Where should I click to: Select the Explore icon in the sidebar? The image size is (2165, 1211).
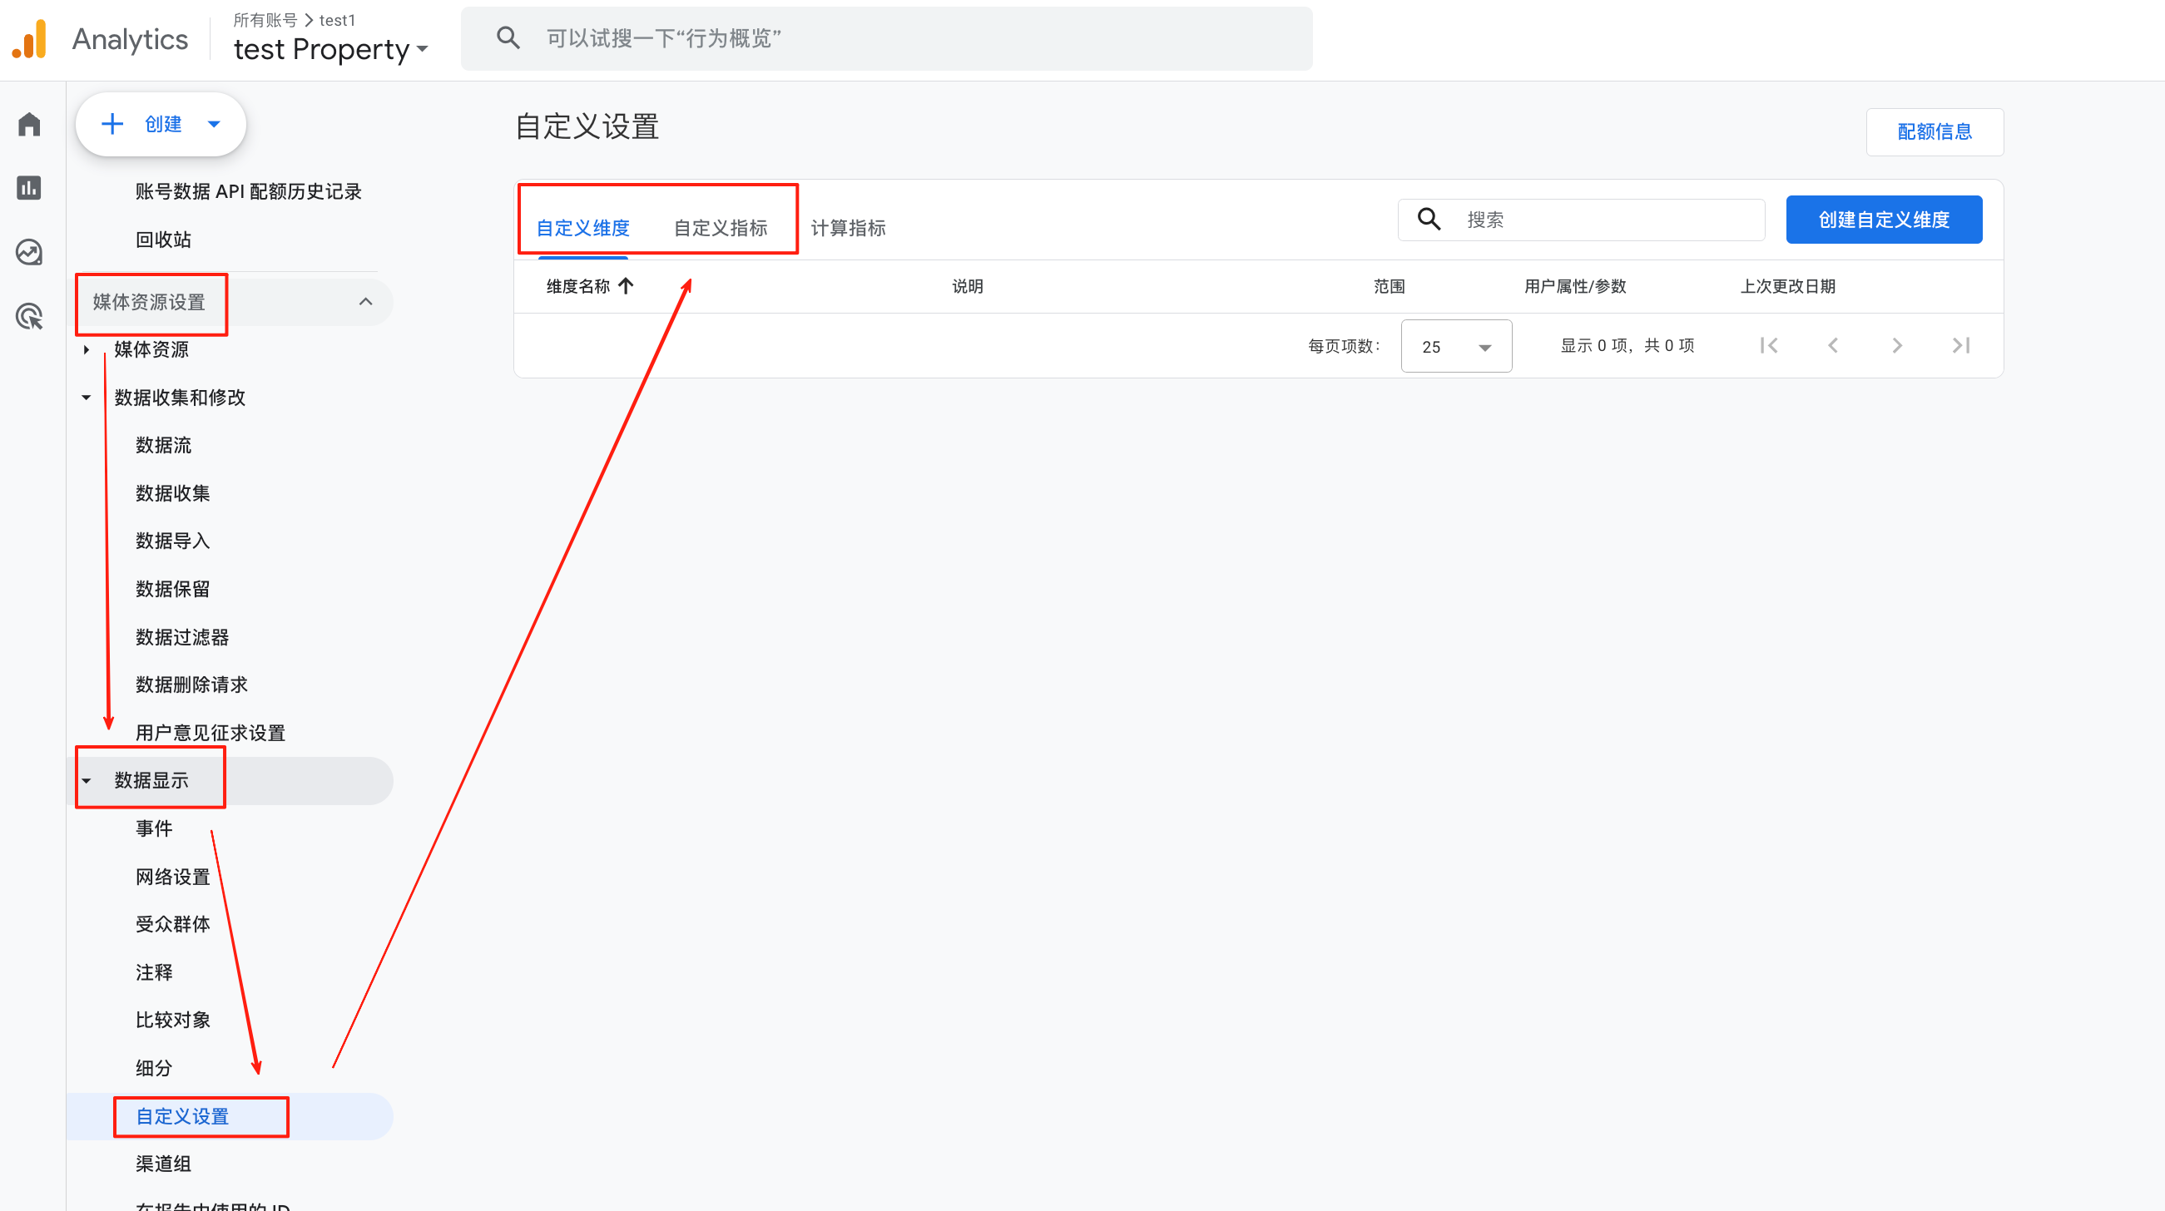point(29,251)
